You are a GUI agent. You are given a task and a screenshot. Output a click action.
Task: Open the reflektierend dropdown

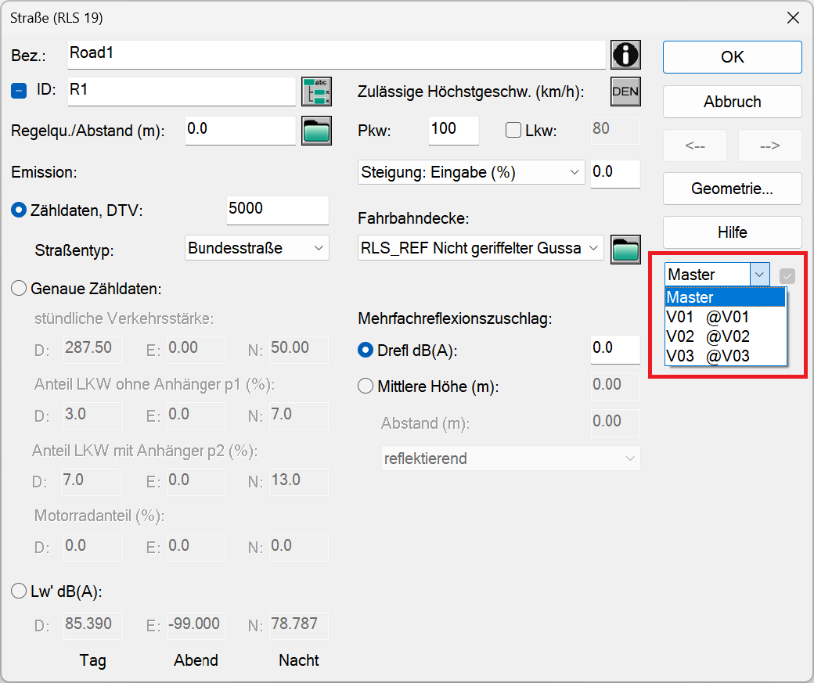coord(511,458)
